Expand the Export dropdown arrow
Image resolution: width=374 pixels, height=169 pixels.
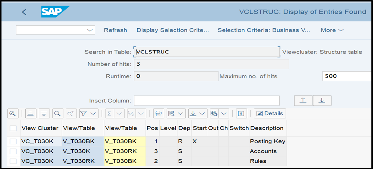click(202, 114)
